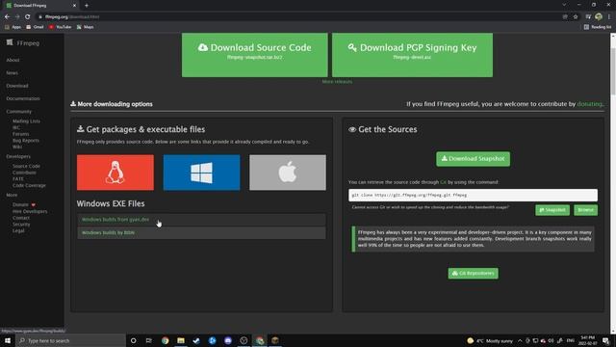The width and height of the screenshot is (616, 347).
Task: Click the Download Snapshot button
Action: 473,158
